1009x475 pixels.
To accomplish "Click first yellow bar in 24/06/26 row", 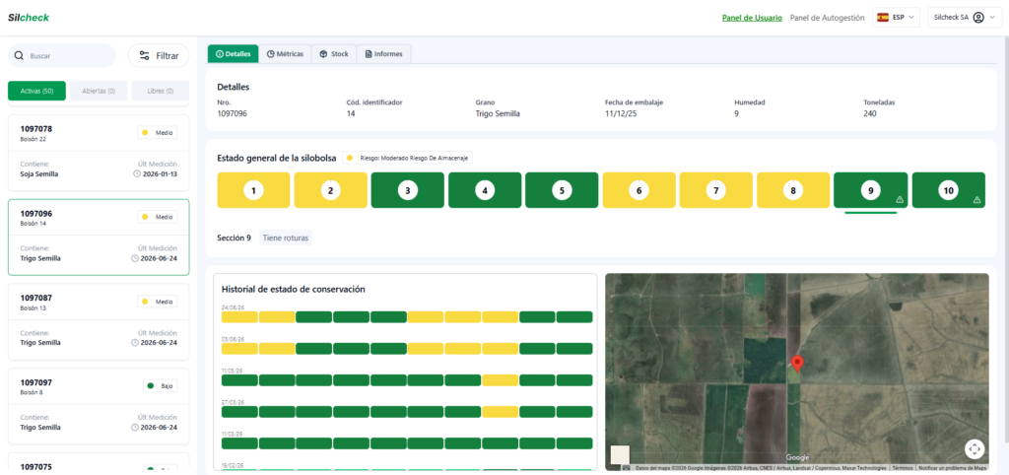I will (x=239, y=316).
